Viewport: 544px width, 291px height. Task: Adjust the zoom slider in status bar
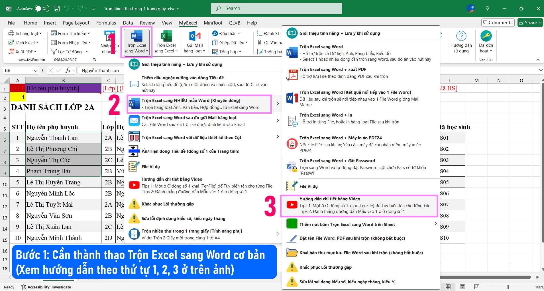(x=508, y=287)
